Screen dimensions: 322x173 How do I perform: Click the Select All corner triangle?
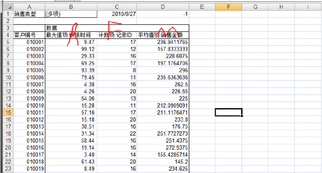click(8, 7)
